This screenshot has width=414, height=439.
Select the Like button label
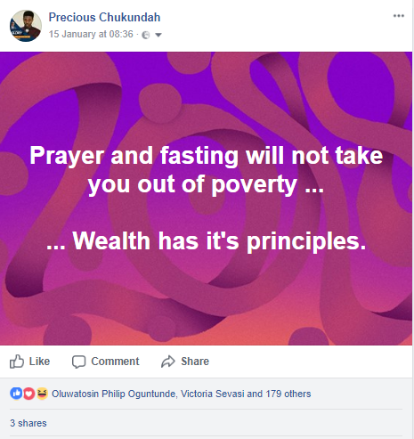(39, 362)
